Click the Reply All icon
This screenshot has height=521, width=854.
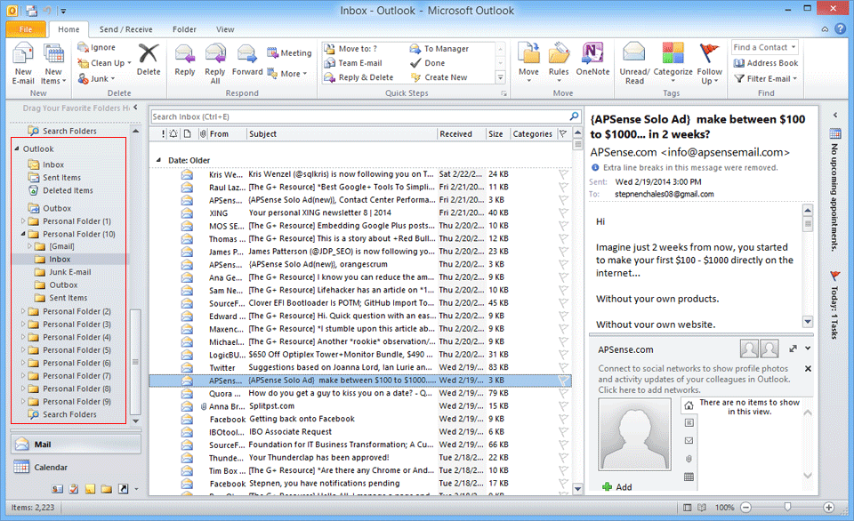click(x=215, y=54)
